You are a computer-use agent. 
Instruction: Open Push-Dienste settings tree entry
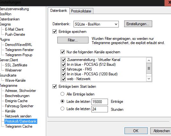point(15,34)
